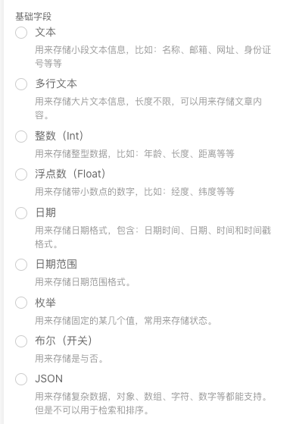Select the 多行文本 radio button
This screenshot has width=293, height=424.
tap(21, 84)
